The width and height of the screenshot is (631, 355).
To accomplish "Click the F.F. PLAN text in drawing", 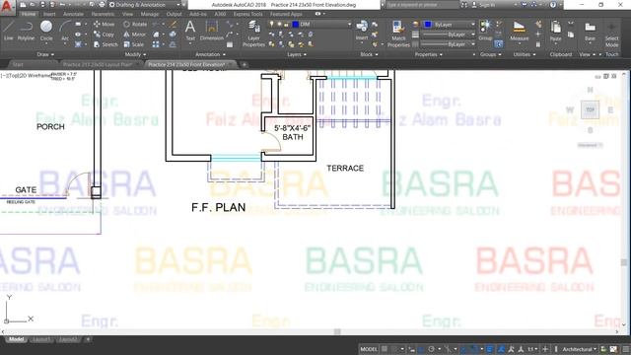I will (x=219, y=208).
